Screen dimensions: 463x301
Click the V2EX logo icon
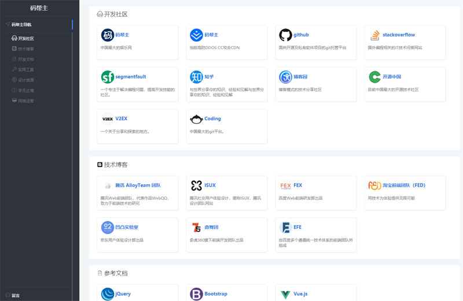[108, 119]
